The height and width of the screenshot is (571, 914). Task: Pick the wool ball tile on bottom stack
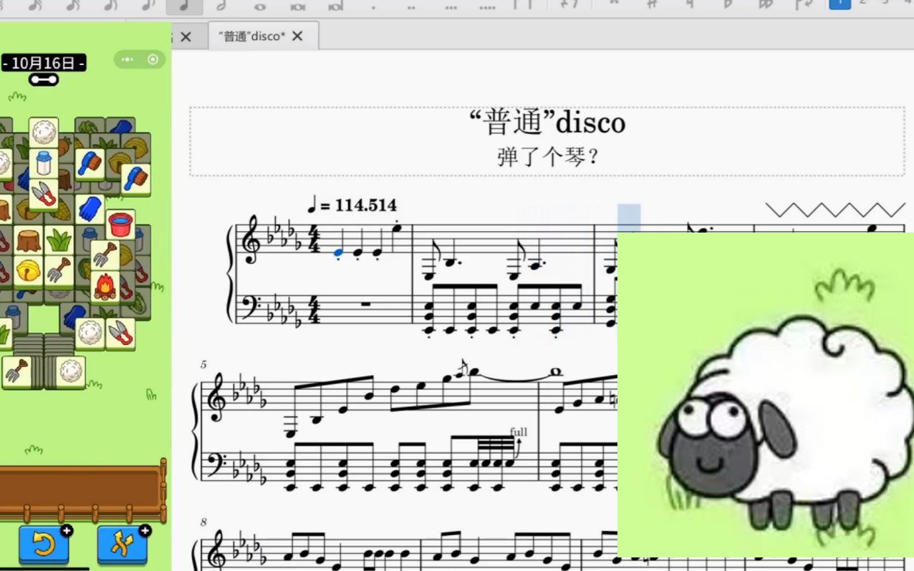70,372
